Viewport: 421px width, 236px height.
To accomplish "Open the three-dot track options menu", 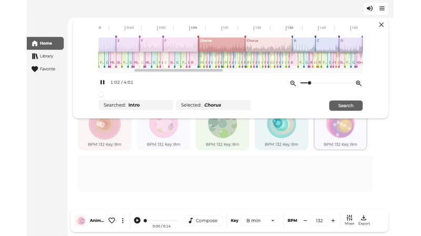I will [x=123, y=221].
